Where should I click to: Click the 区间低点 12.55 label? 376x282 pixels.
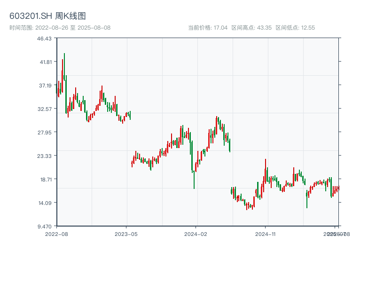[x=295, y=28]
